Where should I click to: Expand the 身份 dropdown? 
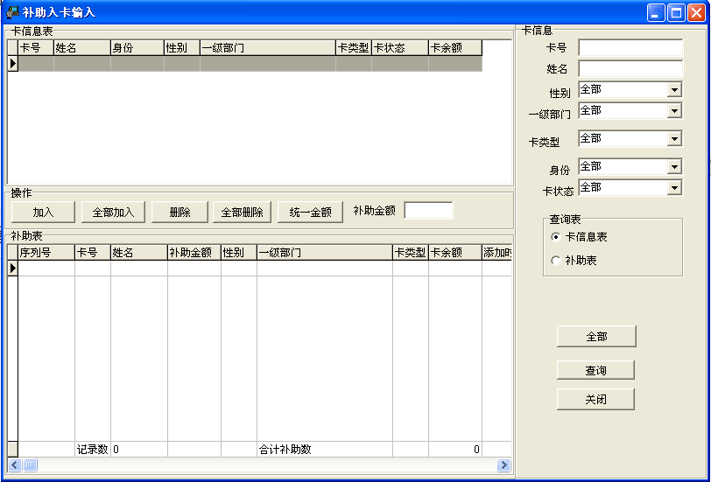click(x=675, y=167)
